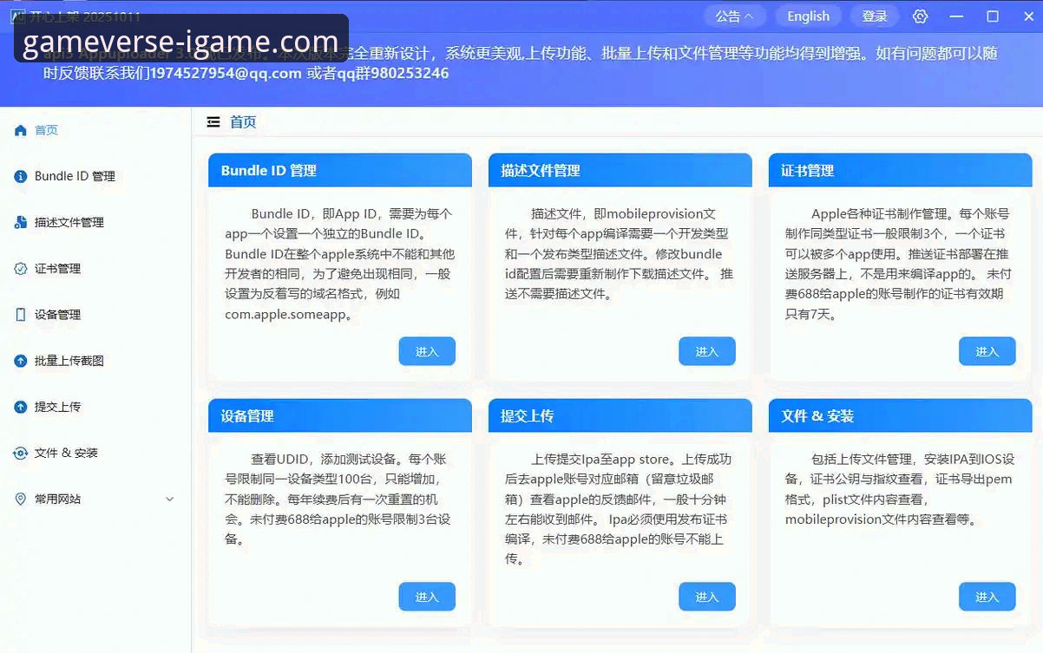Click the Bundle ID 管理 sidebar icon

(21, 176)
